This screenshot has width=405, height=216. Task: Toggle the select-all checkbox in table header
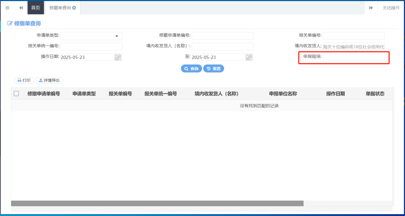click(x=16, y=94)
